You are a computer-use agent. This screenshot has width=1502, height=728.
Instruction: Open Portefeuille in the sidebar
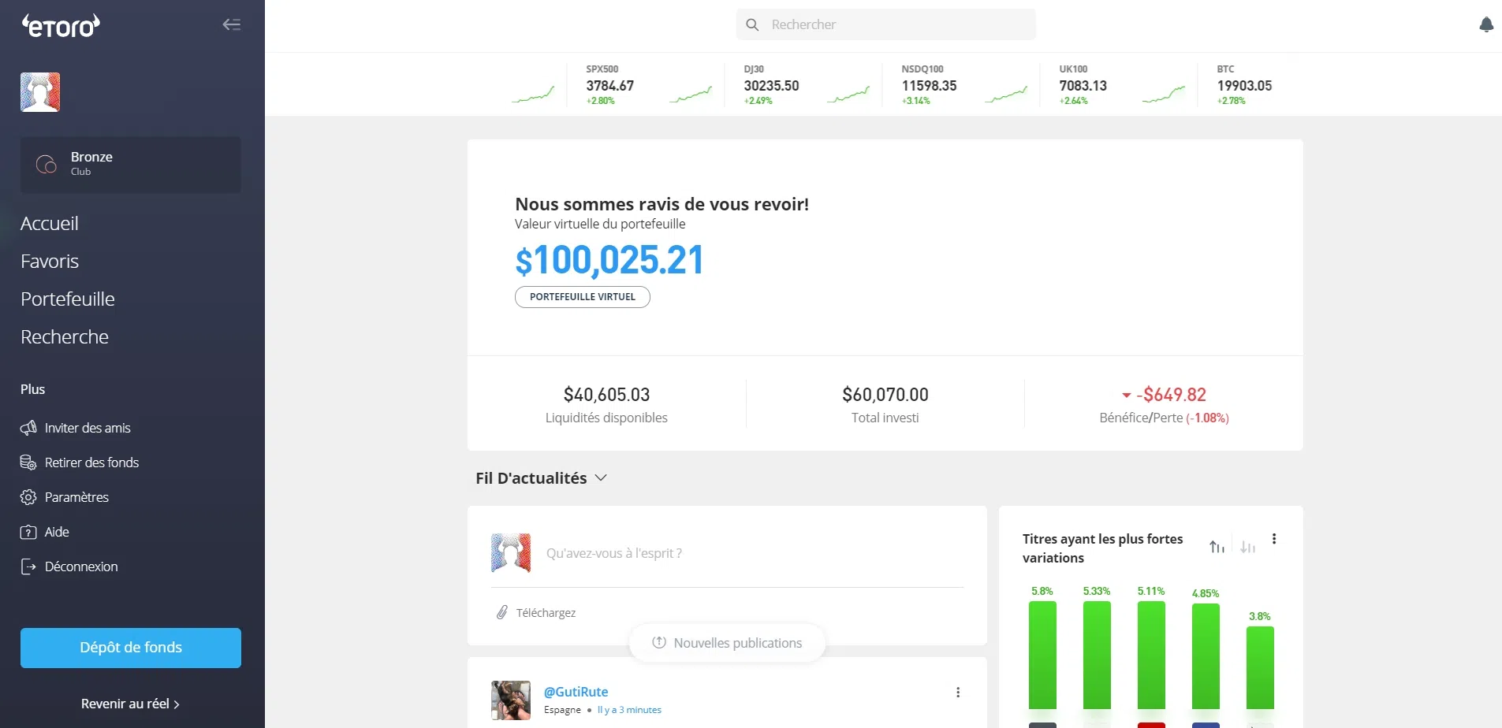[68, 299]
